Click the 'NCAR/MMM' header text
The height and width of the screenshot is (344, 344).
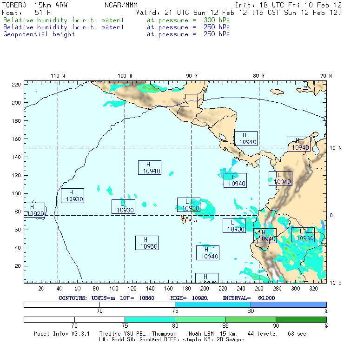tap(121, 5)
